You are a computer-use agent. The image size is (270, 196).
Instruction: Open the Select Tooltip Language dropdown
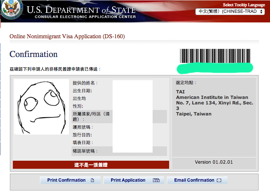(230, 11)
